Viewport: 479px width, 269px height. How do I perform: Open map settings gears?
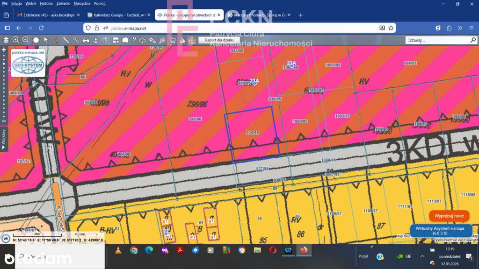(152, 40)
